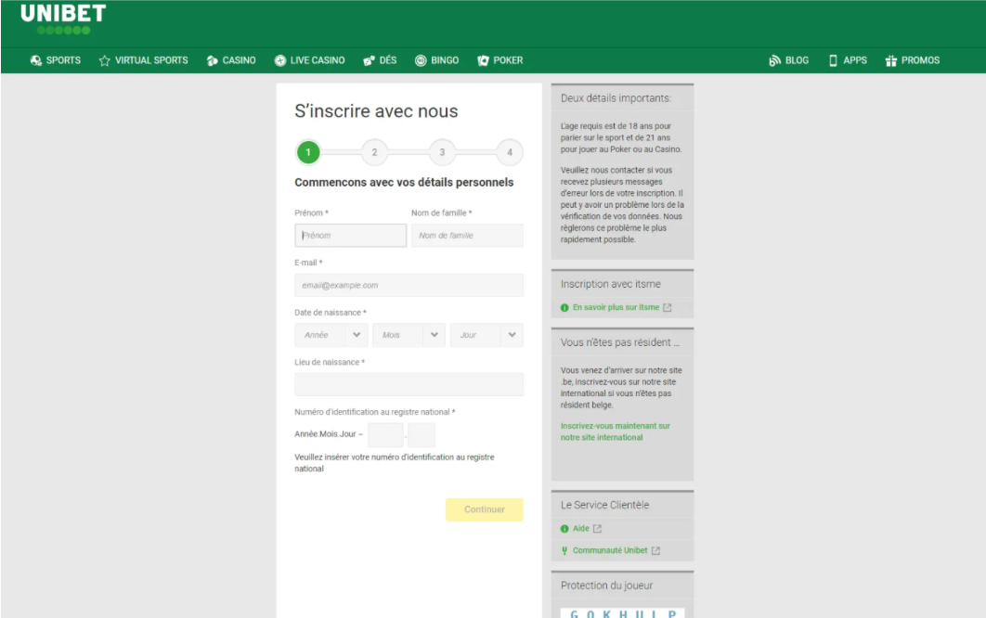
Task: Expand the Jour birth day dropdown
Action: click(487, 335)
